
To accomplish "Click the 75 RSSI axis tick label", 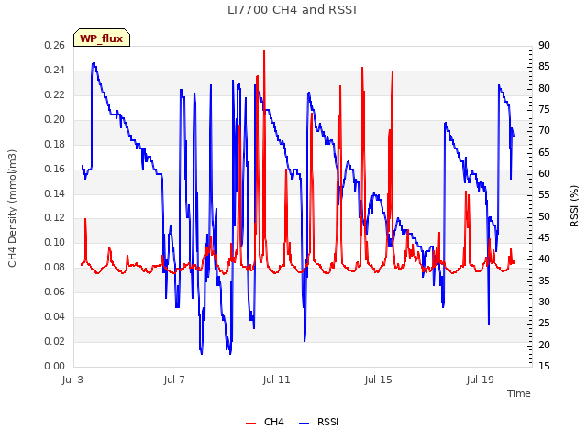I will (x=544, y=109).
